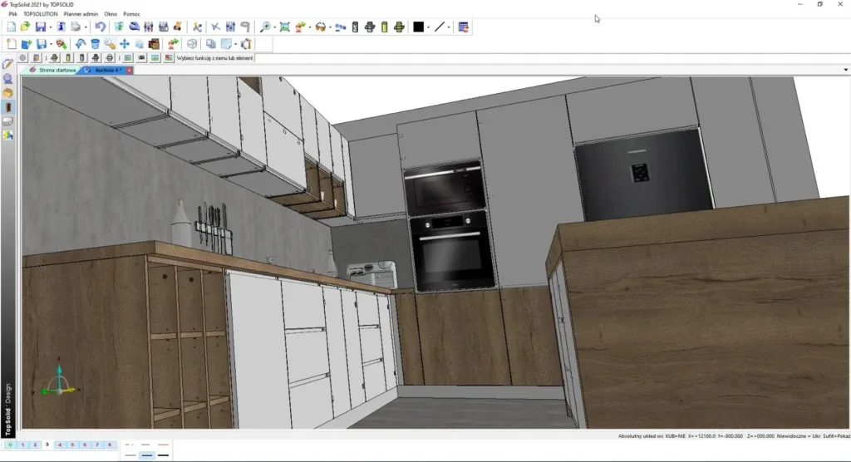Click the black color swatch
Viewport: 851px width, 462px height.
click(x=418, y=27)
